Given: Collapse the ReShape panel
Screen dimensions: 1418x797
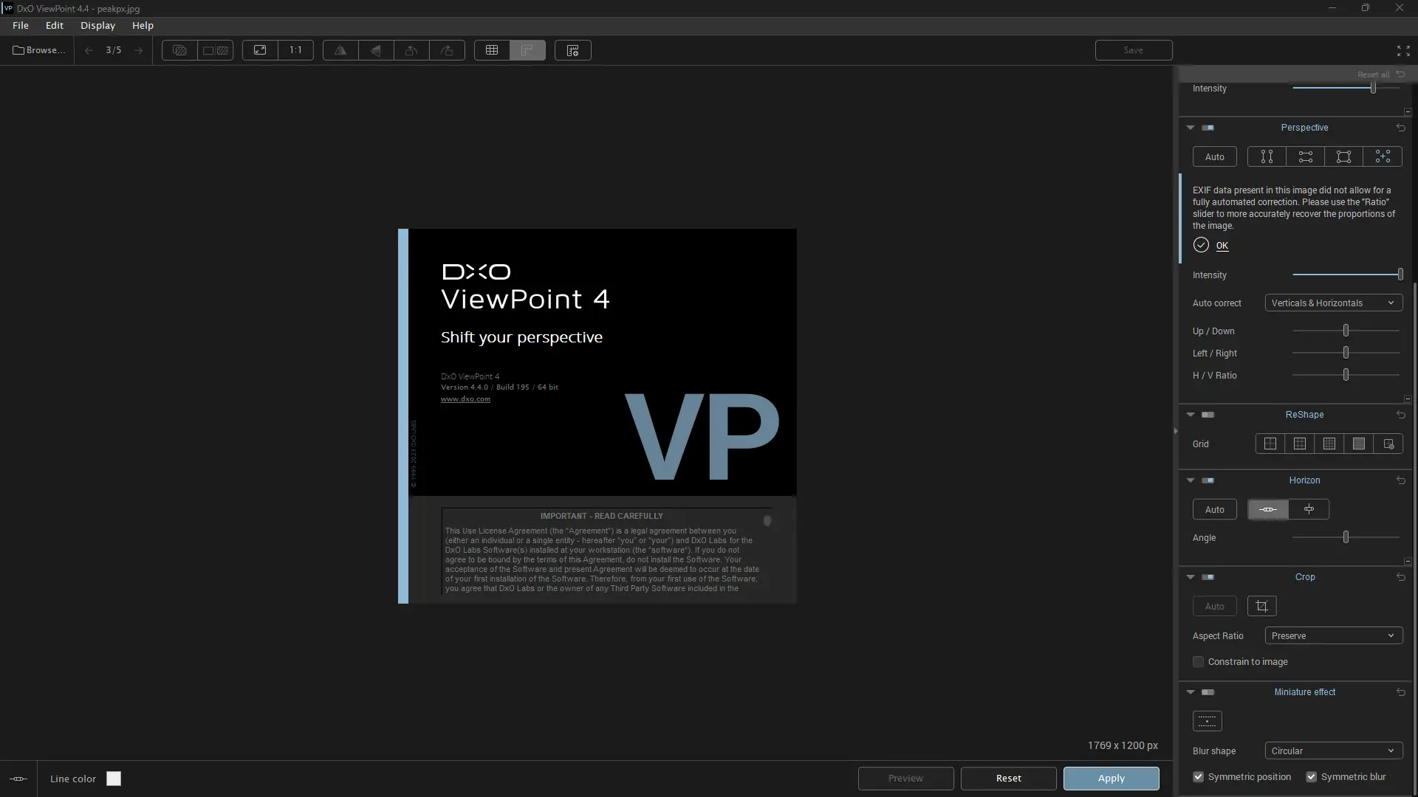Looking at the screenshot, I should pyautogui.click(x=1191, y=415).
